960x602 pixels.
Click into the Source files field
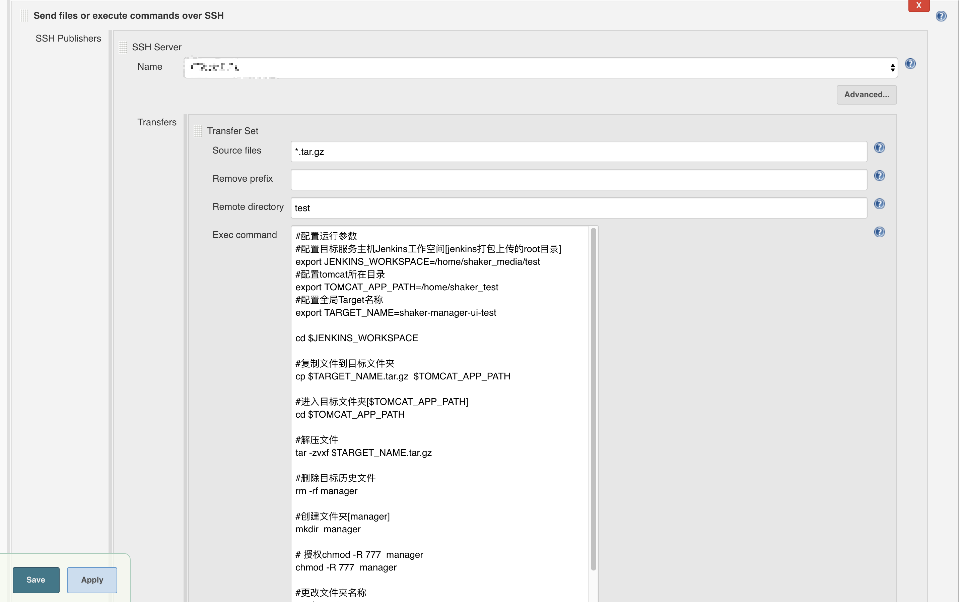point(578,152)
